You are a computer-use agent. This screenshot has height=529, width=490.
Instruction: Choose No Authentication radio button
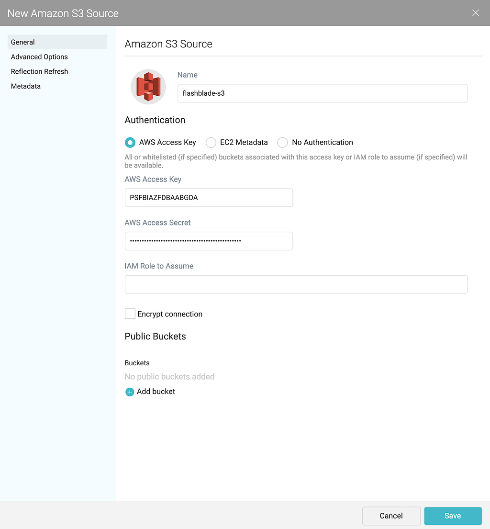pos(282,142)
